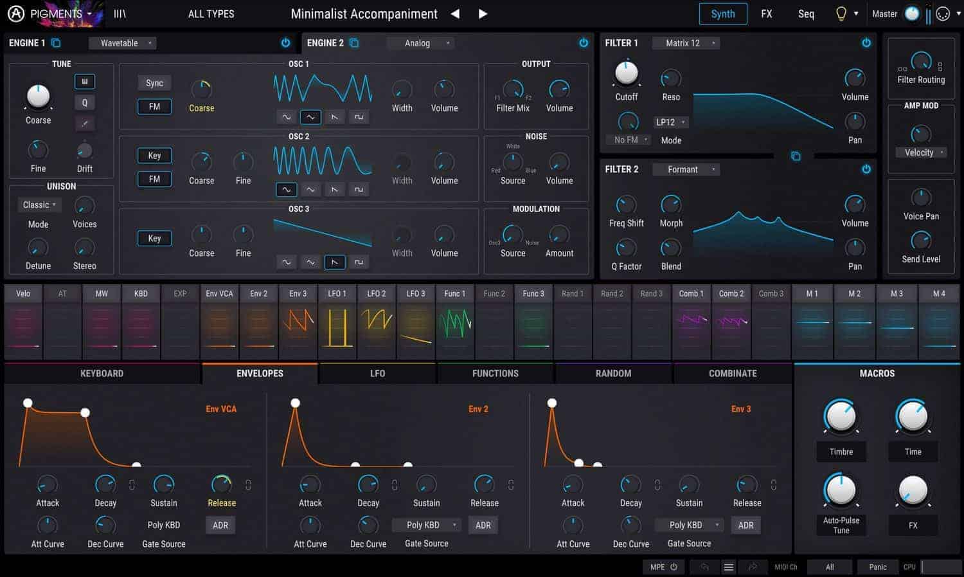964x577 pixels.
Task: Click the ADR button under Env VCA
Action: tap(220, 525)
